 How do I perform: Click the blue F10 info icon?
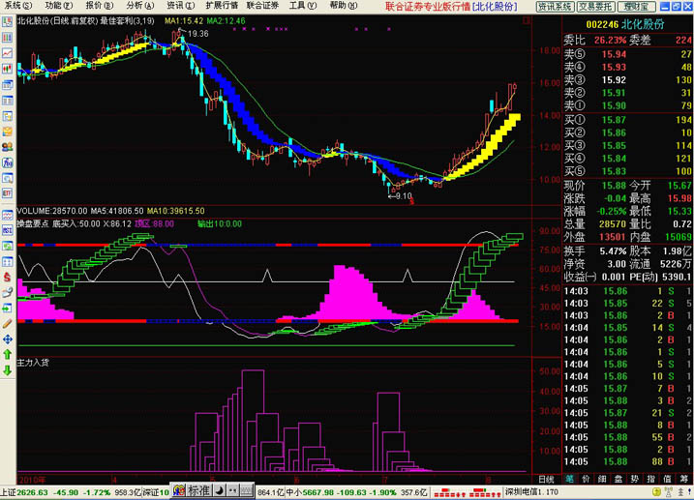pos(8,162)
